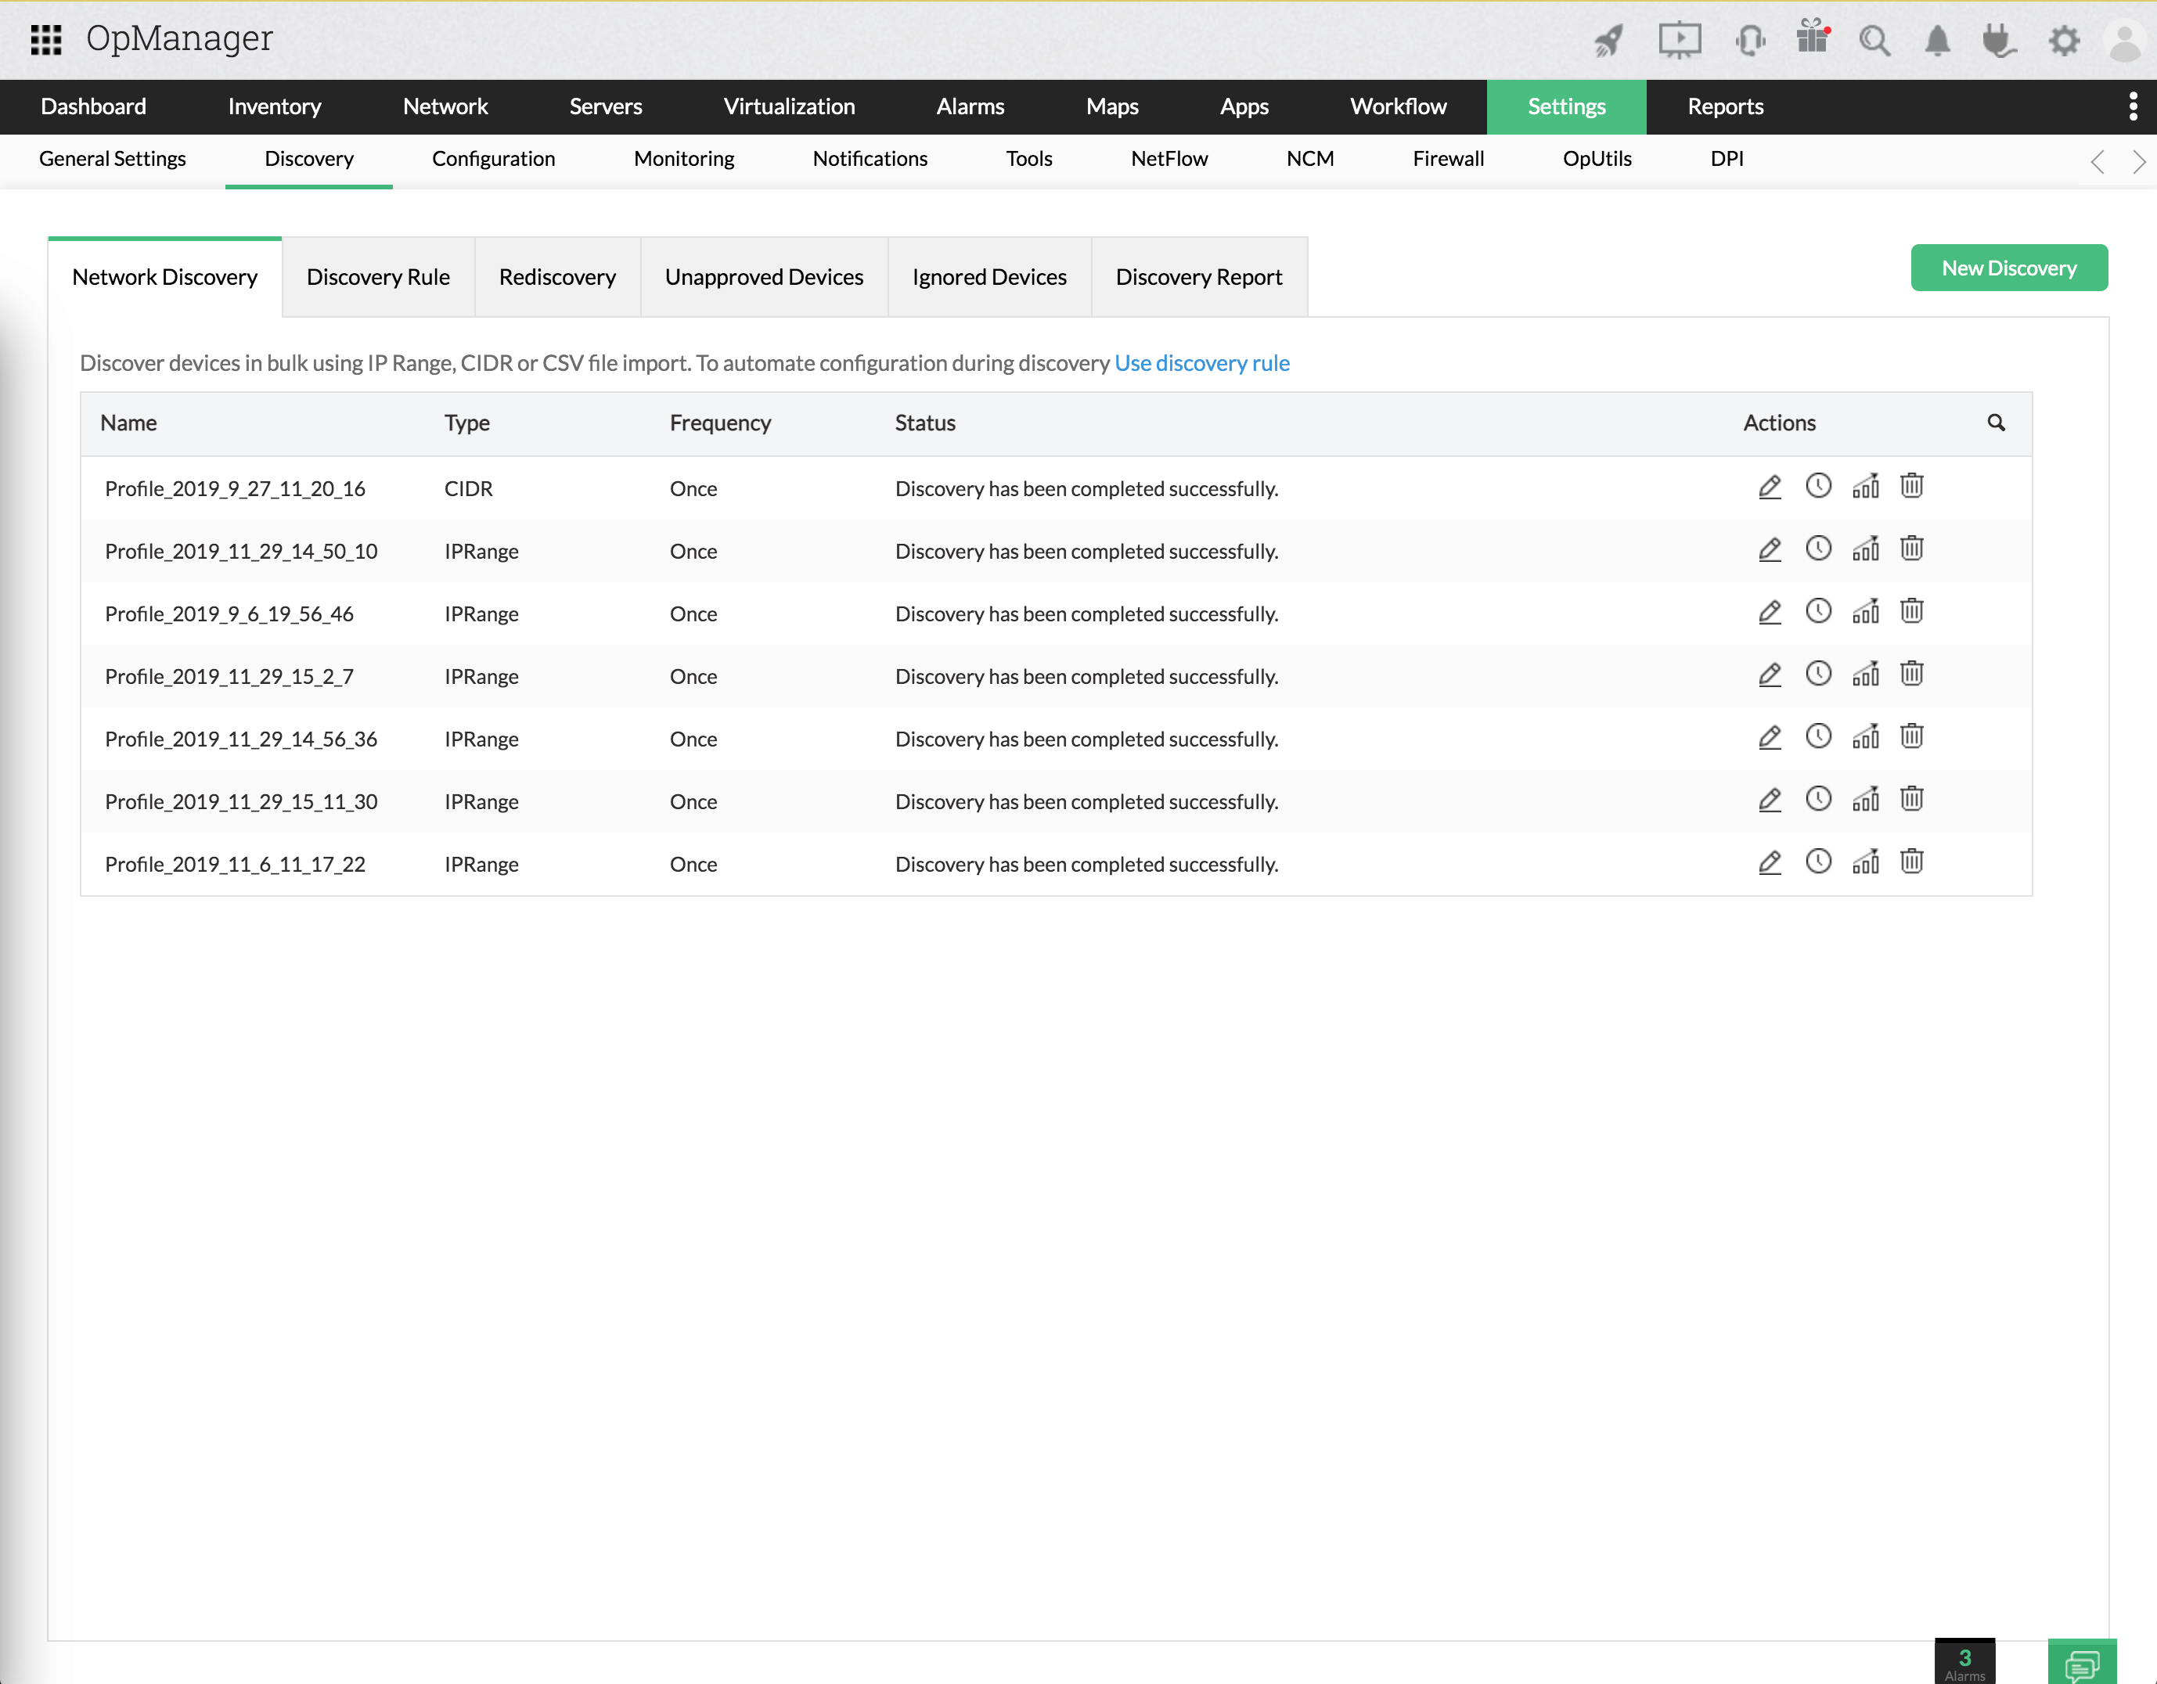Click the table search magnifier icon
The width and height of the screenshot is (2157, 1684).
(x=1995, y=423)
